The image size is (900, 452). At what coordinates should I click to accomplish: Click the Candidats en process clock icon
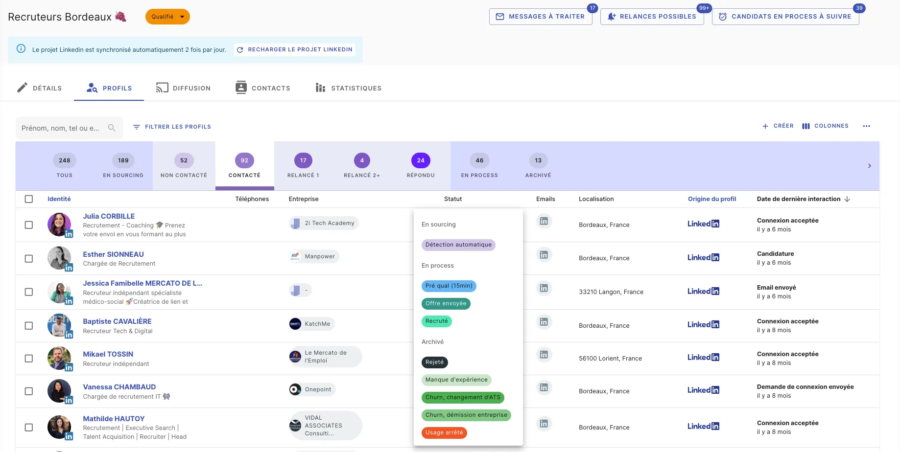[722, 16]
